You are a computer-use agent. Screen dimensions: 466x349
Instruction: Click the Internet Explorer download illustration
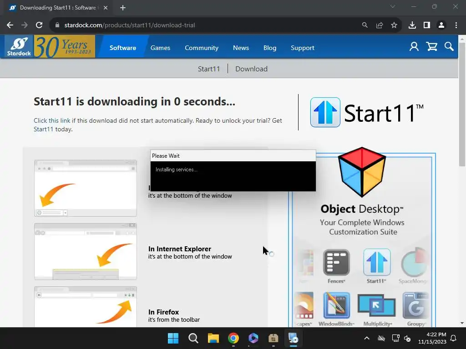coord(86,251)
